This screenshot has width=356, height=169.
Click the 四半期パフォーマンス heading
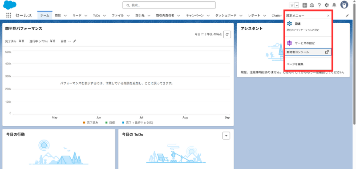coord(24,28)
